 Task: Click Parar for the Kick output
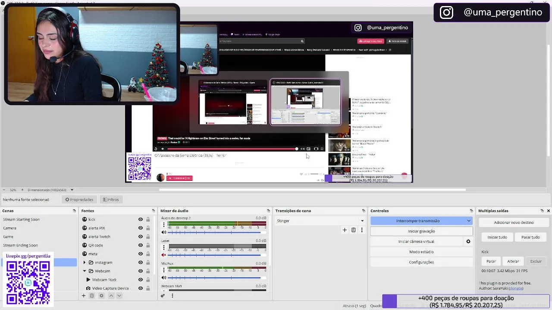tap(491, 261)
